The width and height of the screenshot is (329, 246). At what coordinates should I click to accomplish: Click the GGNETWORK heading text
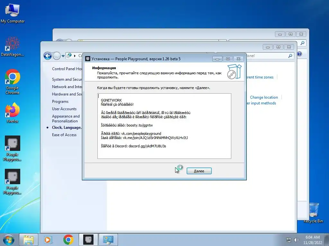[x=111, y=100]
